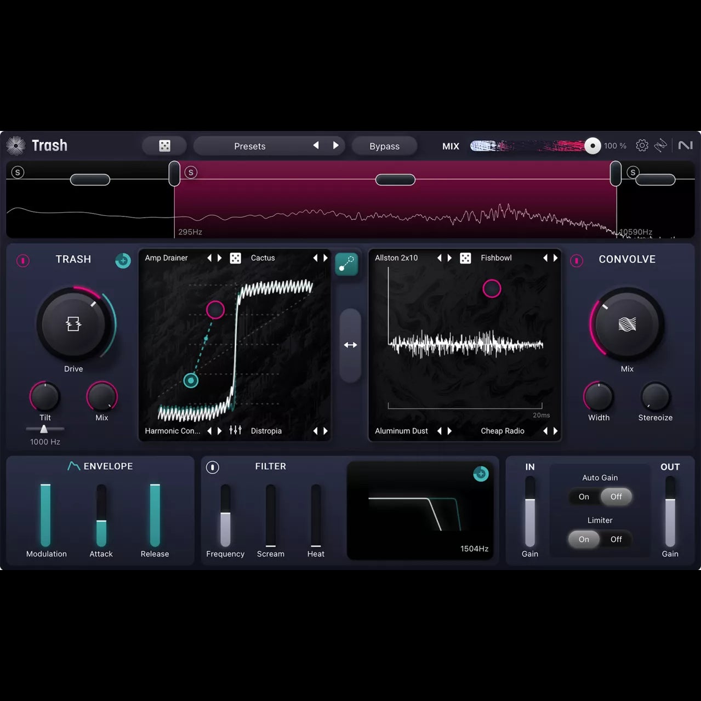Click the Native Instruments logo icon
This screenshot has height=701, width=701.
(685, 145)
